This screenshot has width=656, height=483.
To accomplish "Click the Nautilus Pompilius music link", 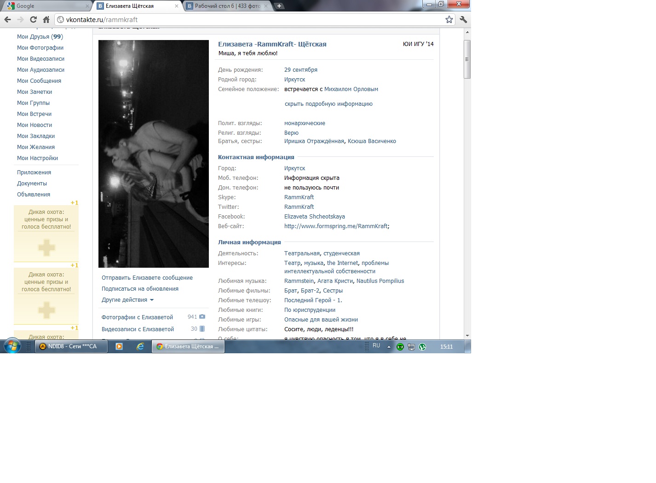I will pyautogui.click(x=380, y=281).
